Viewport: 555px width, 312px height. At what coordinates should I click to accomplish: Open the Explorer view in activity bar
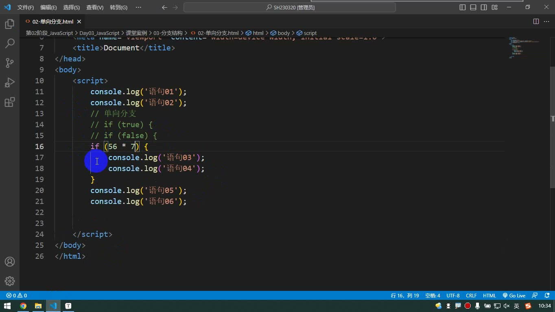(10, 24)
